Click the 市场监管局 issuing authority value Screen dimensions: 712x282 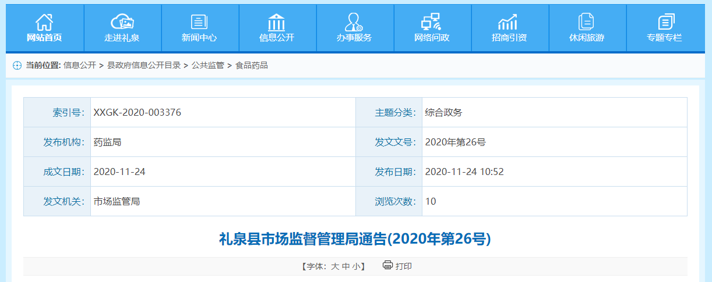[x=117, y=201]
